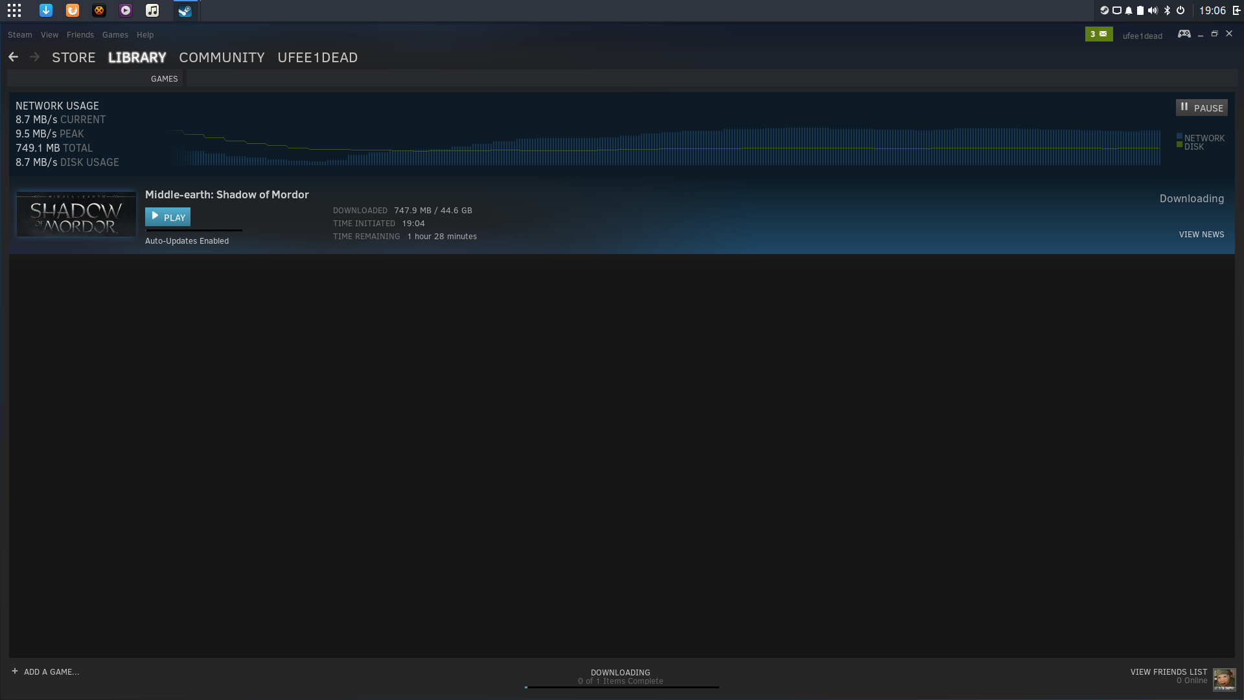
Task: Click the 9.5 MB/s PEAK reading
Action: pos(50,134)
